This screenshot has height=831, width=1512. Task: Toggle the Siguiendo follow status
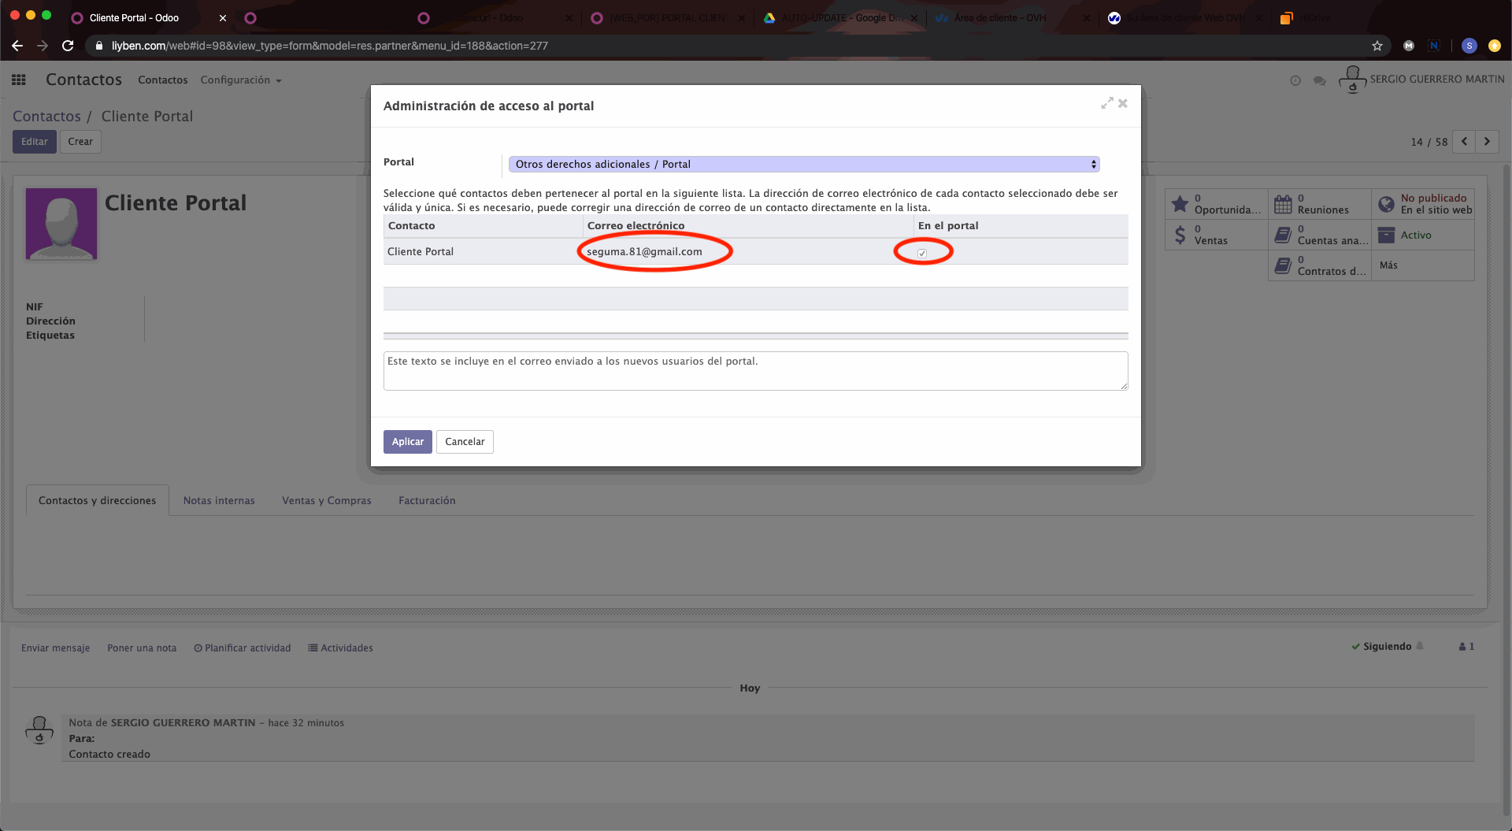pyautogui.click(x=1386, y=647)
